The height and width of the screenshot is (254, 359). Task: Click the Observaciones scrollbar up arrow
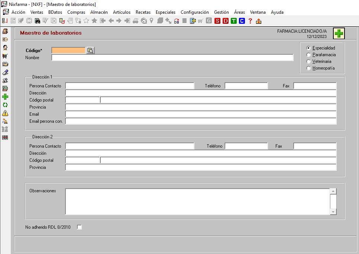point(333,191)
